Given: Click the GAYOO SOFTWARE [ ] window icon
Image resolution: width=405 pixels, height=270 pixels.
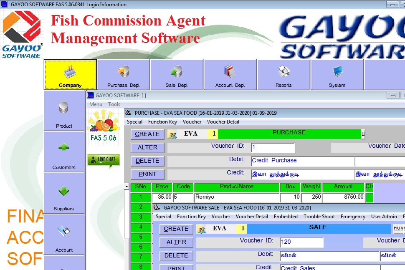Looking at the screenshot, I should pyautogui.click(x=91, y=95).
